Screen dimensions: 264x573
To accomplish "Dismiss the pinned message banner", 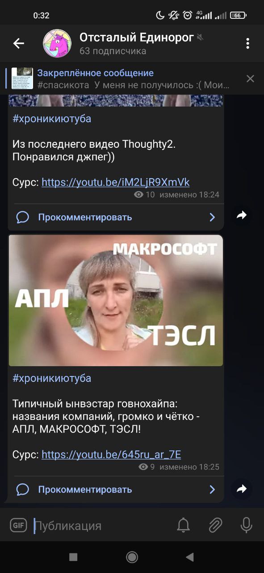I will click(x=250, y=79).
